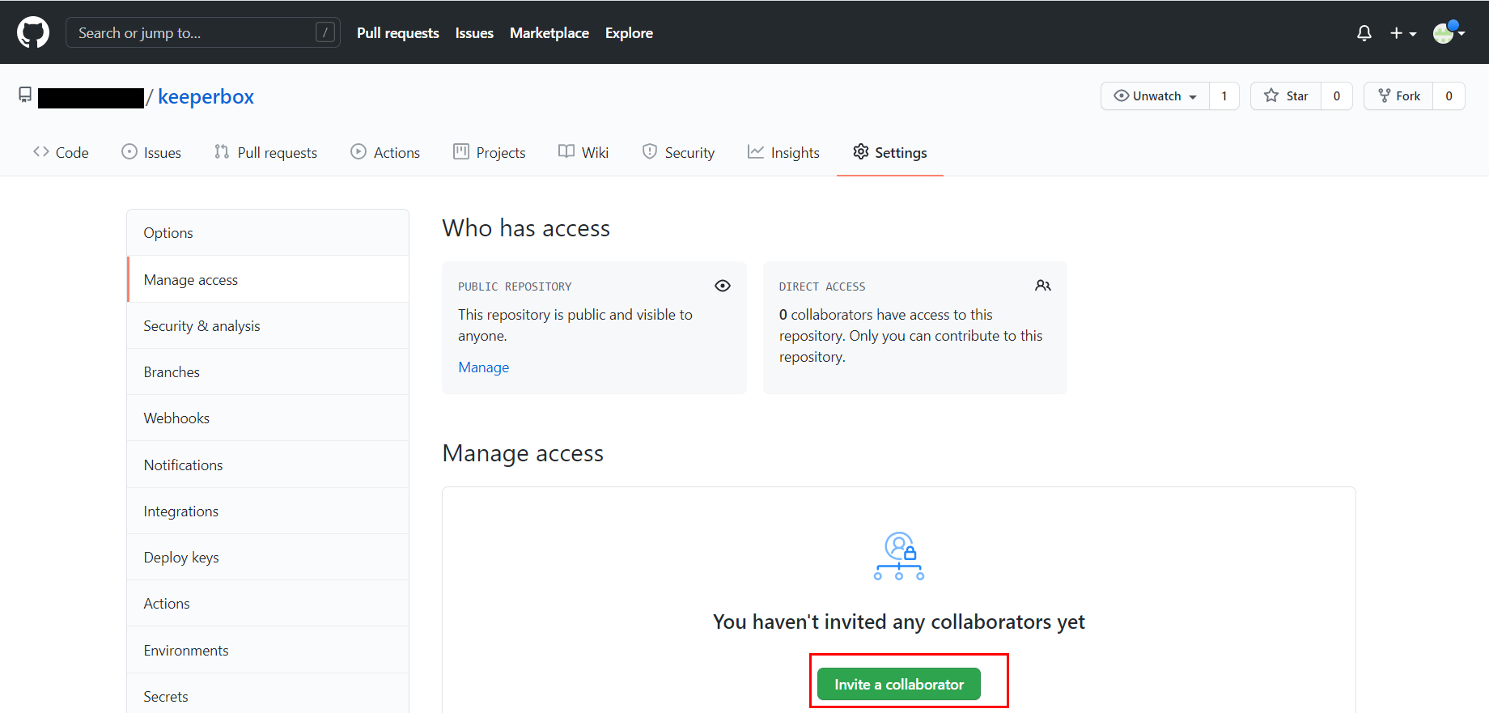Viewport: 1489px width, 713px height.
Task: Open the notifications bell
Action: [x=1364, y=33]
